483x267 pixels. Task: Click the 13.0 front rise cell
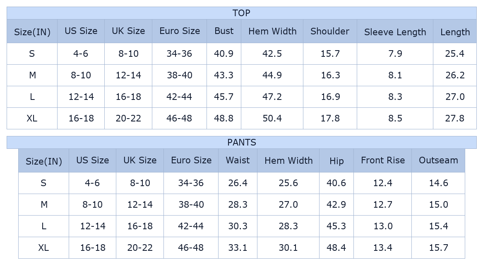pyautogui.click(x=382, y=226)
